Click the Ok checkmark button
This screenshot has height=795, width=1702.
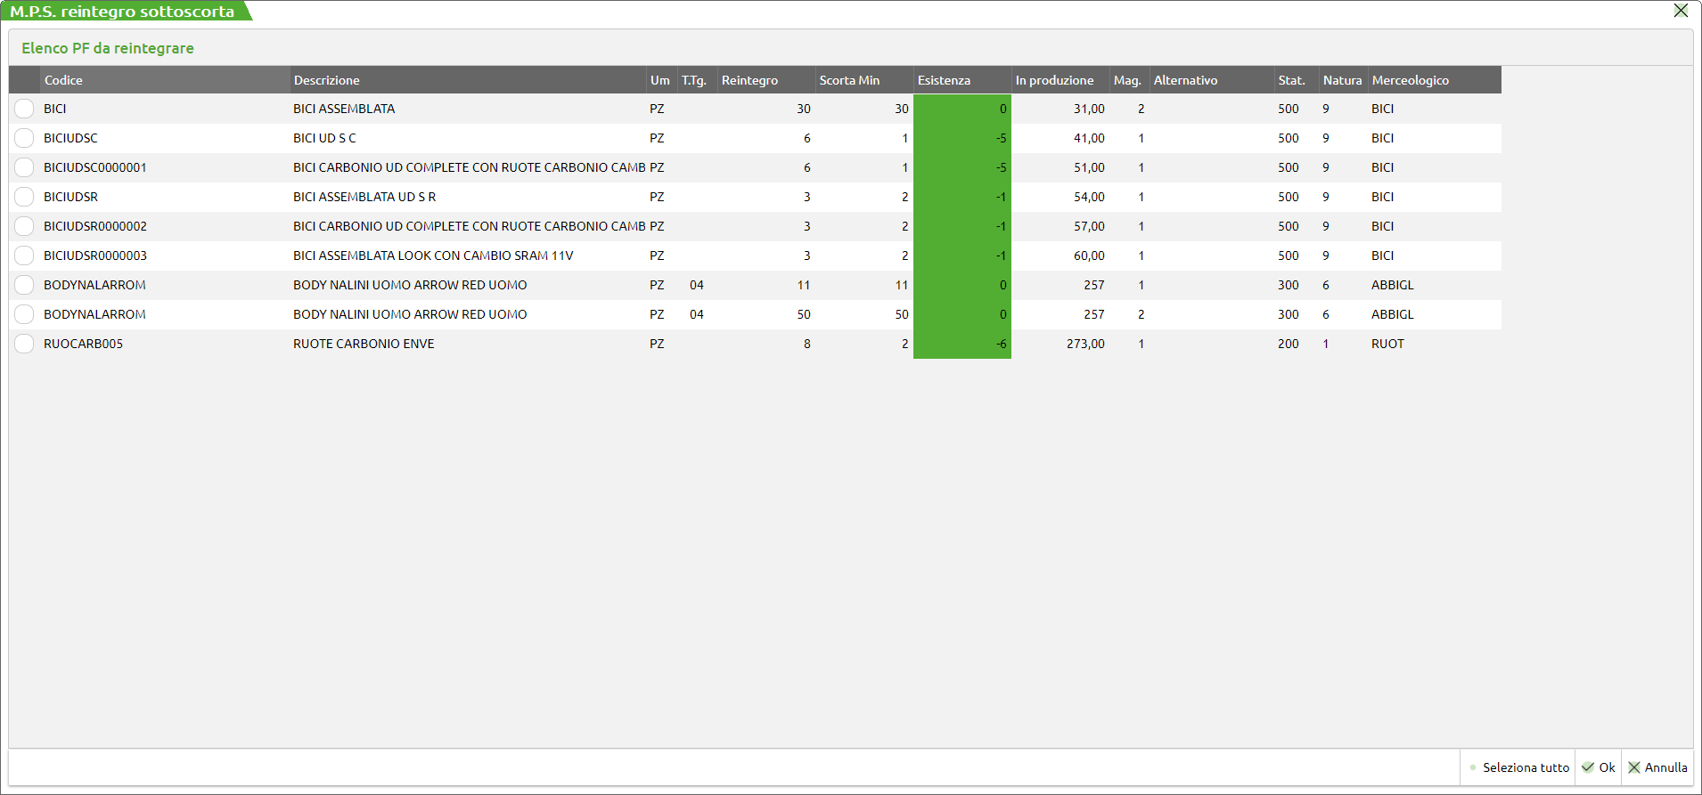(x=1598, y=767)
